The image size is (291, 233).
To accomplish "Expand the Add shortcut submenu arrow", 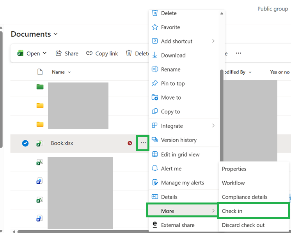I will (x=213, y=41).
